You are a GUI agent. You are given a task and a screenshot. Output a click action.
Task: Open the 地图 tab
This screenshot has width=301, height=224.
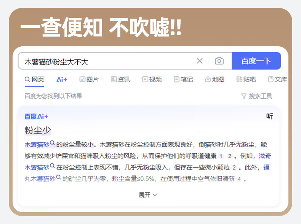pos(215,79)
